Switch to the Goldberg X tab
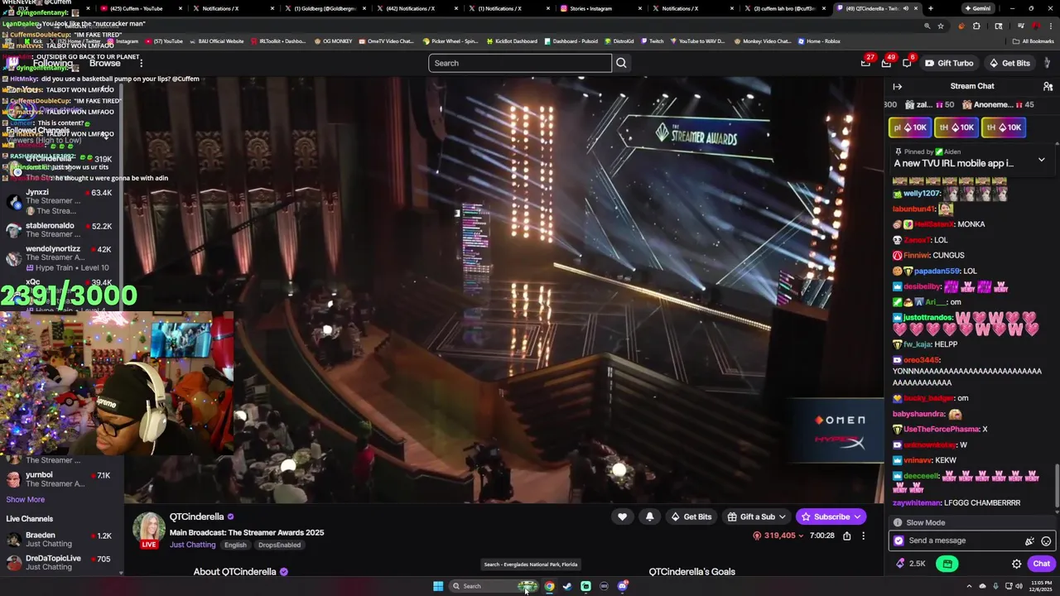The image size is (1060, 596). click(x=325, y=8)
